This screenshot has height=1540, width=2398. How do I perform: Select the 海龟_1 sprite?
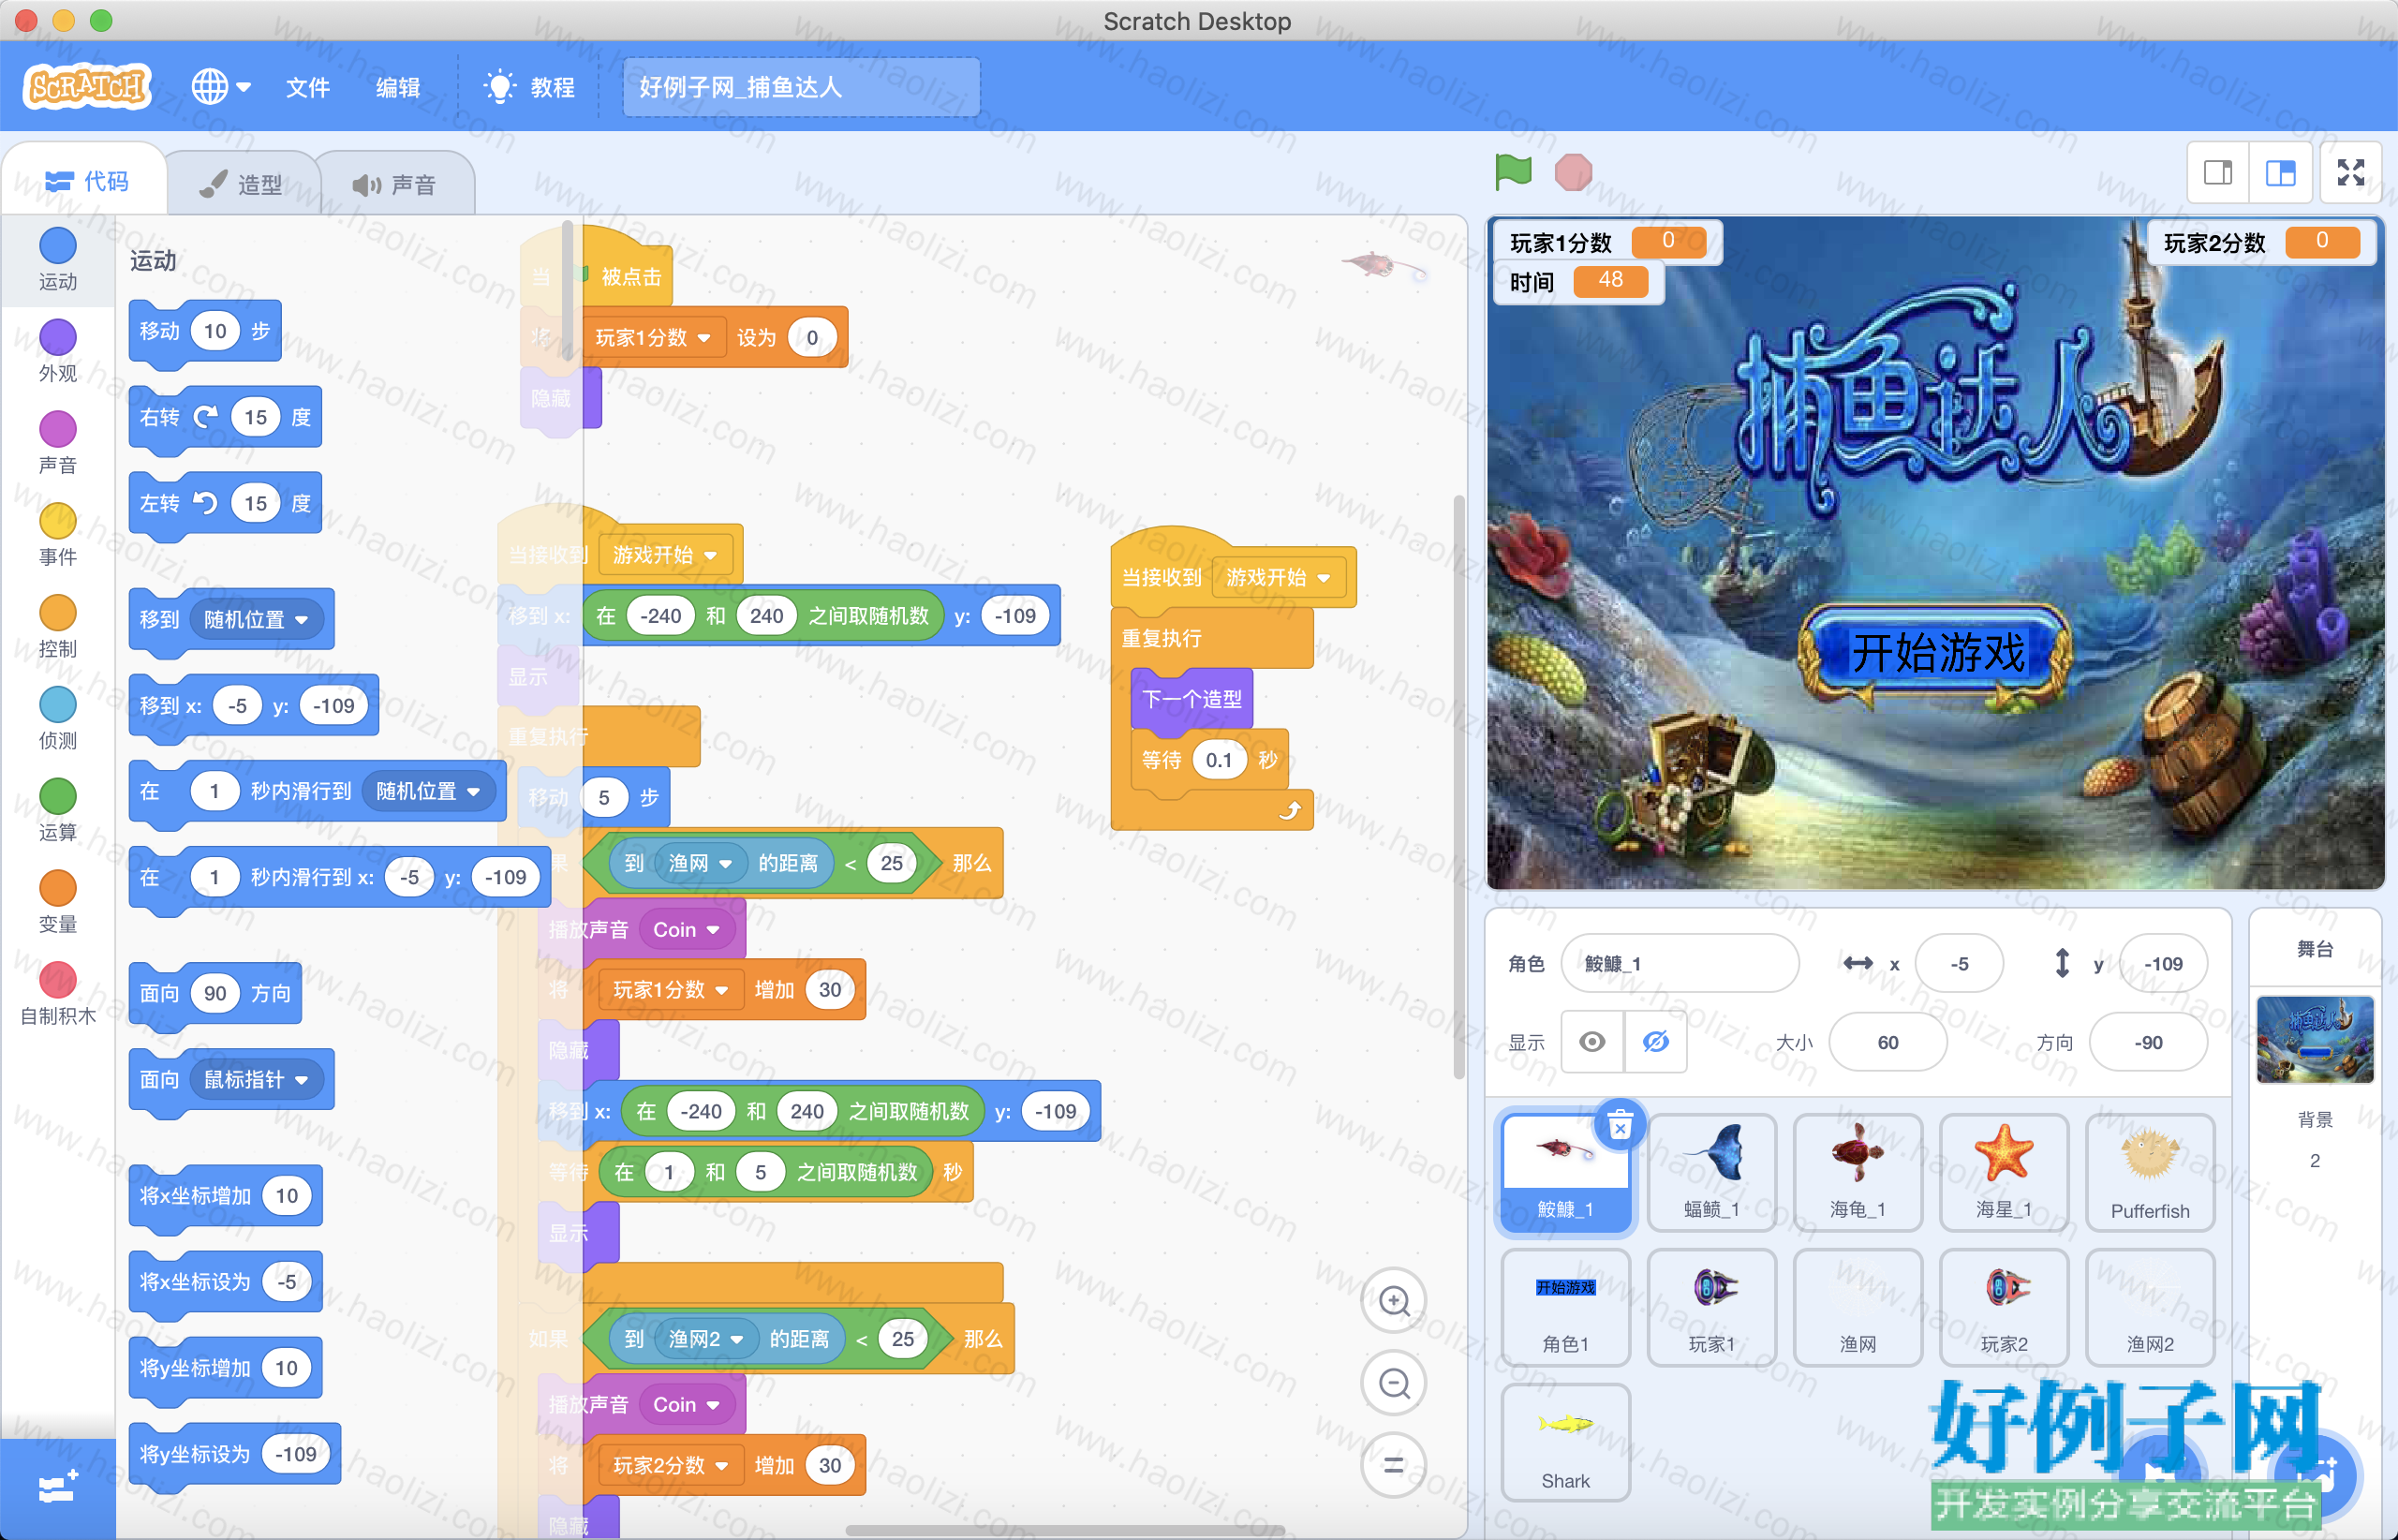tap(1858, 1173)
